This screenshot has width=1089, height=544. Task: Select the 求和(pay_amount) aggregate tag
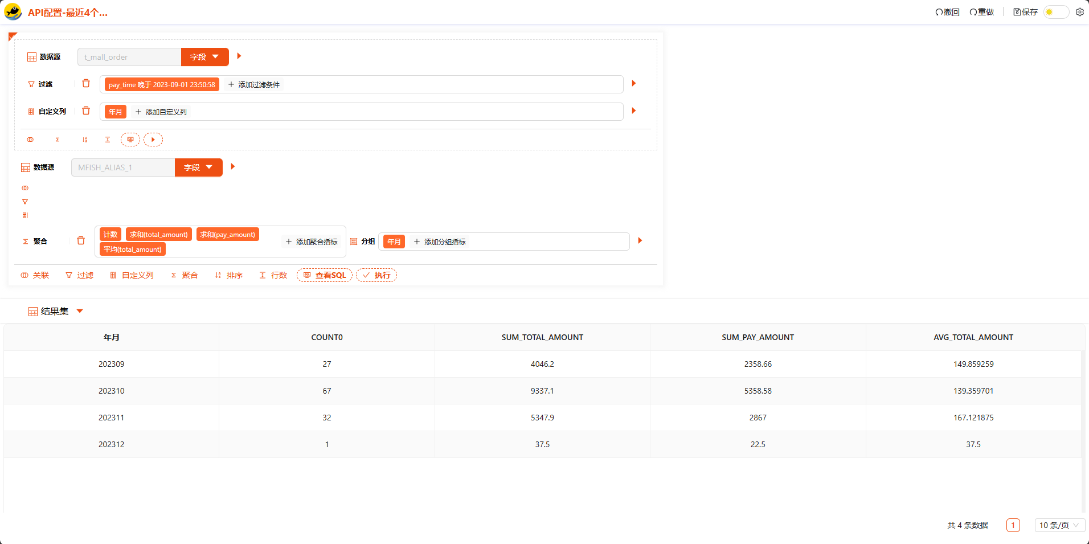(228, 235)
